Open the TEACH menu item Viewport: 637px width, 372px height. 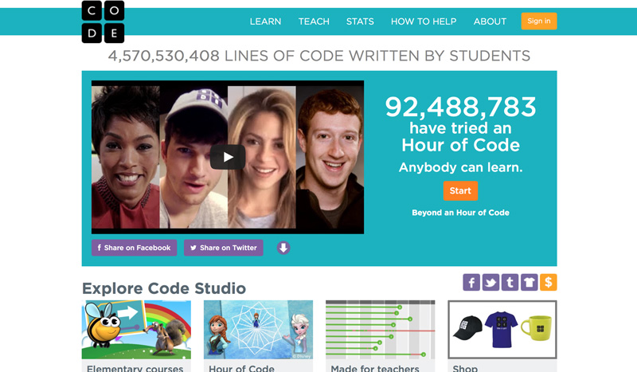click(x=314, y=22)
